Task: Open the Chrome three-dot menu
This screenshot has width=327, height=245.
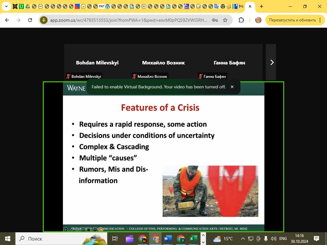Action: pyautogui.click(x=320, y=20)
